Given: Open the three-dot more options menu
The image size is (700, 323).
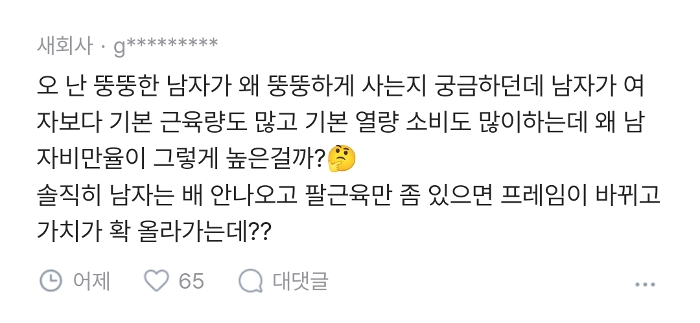Looking at the screenshot, I should pyautogui.click(x=645, y=284).
